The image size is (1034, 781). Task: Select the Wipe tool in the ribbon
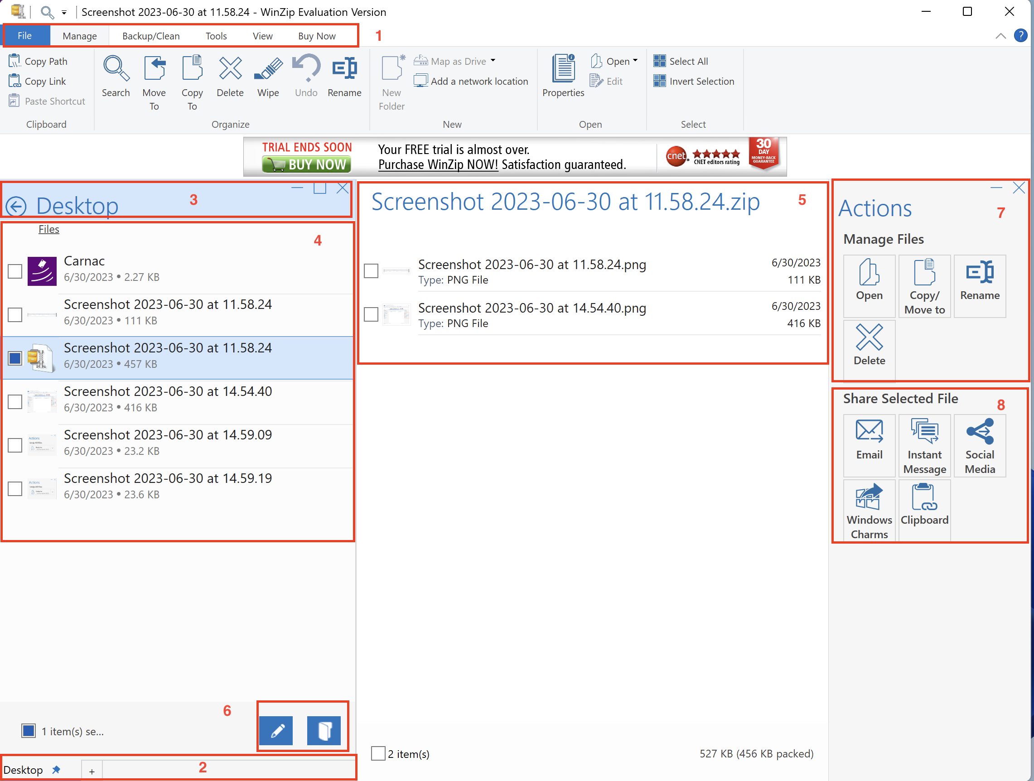point(267,77)
